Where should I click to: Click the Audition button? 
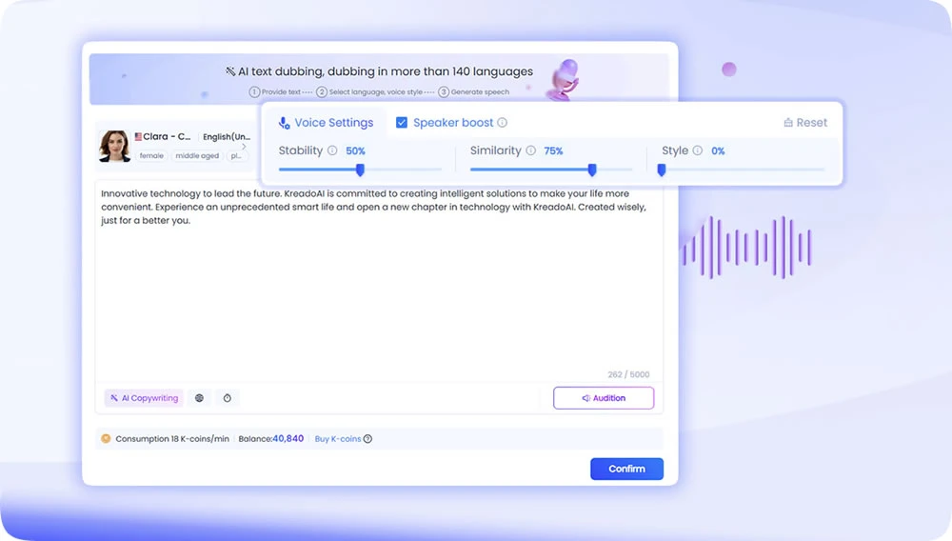tap(604, 398)
